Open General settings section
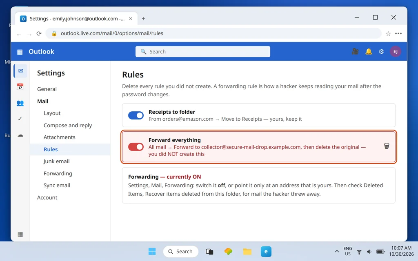The image size is (418, 261). click(47, 89)
